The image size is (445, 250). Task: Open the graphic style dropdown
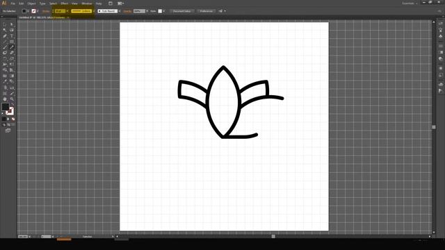pyautogui.click(x=164, y=11)
